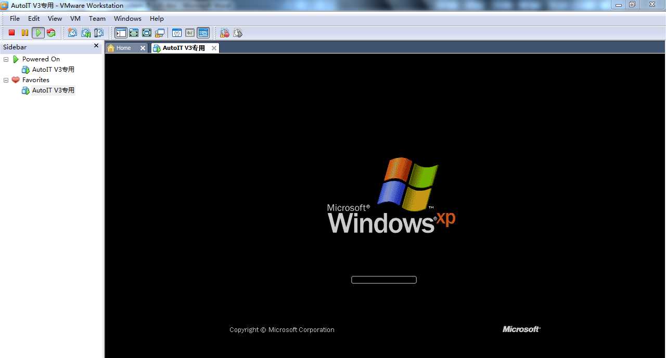Collapse the Favorites tree group
The width and height of the screenshot is (666, 358).
coord(6,80)
